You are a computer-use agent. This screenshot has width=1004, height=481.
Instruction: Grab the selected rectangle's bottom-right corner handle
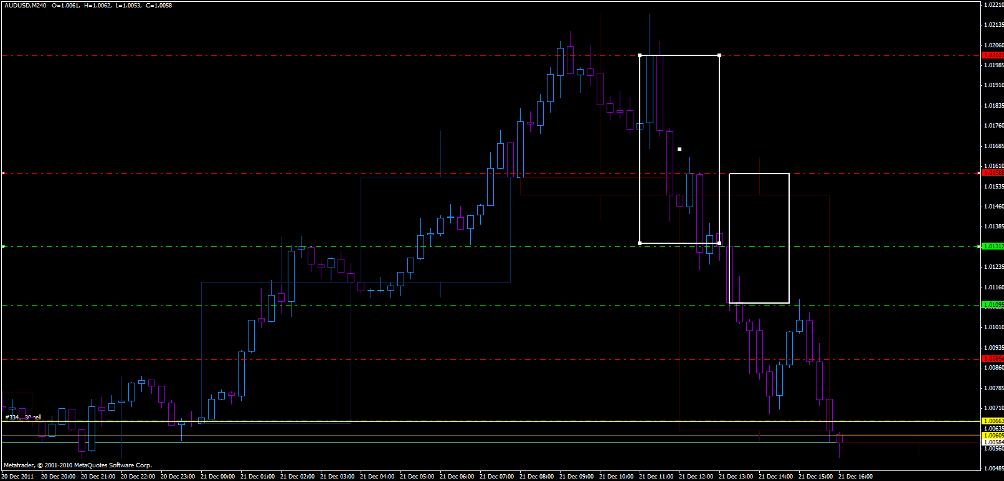720,243
